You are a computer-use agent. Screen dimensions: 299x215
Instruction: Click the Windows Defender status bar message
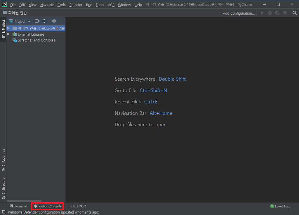[53, 212]
